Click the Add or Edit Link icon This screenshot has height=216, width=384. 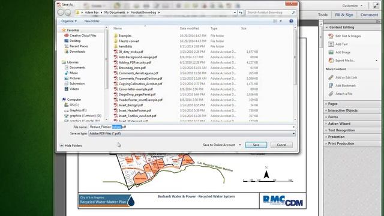click(331, 77)
